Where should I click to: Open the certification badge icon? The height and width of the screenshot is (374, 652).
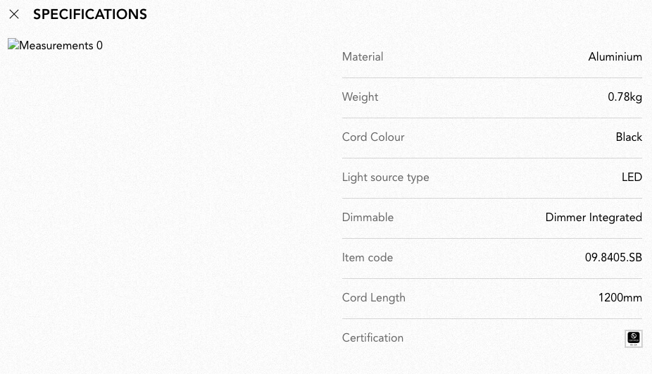click(633, 338)
